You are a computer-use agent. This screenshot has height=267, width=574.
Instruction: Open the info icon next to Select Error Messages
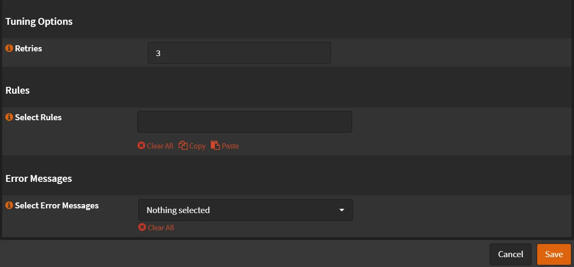pos(9,205)
